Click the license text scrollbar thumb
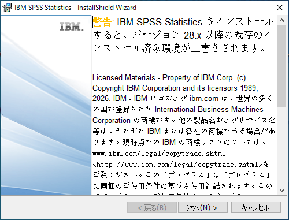This screenshot has height=220, width=289. (281, 65)
